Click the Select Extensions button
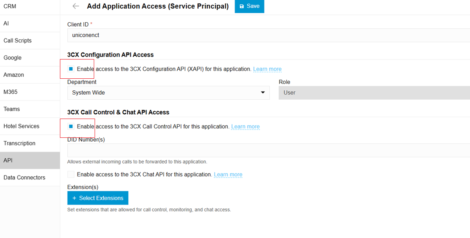Screen dimensions: 470x238 point(98,198)
